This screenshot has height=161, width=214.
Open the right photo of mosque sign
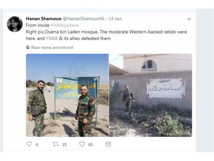coord(150,95)
